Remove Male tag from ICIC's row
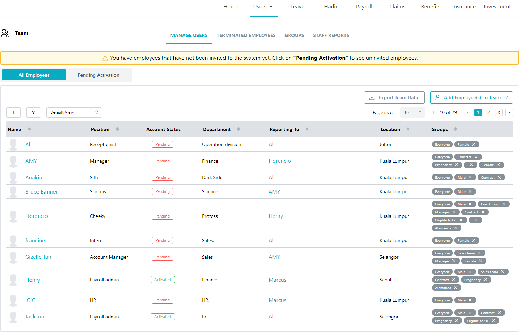The width and height of the screenshot is (519, 332). 470,300
